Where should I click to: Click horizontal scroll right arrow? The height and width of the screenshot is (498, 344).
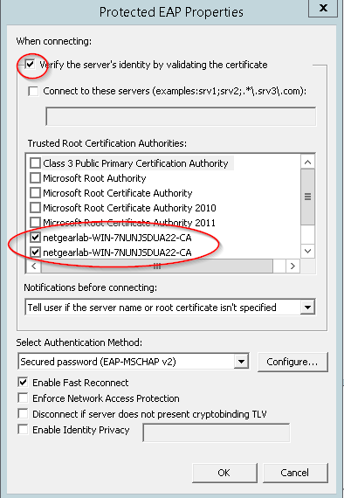[292, 266]
